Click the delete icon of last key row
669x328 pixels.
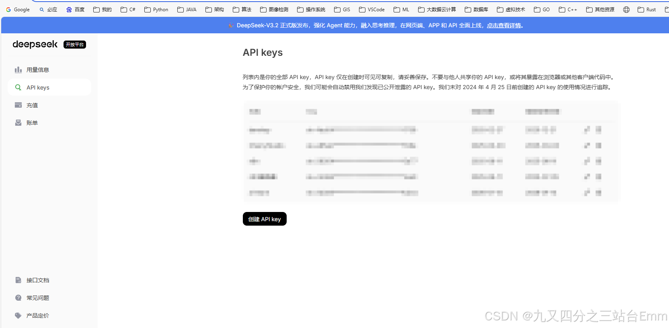click(x=598, y=193)
